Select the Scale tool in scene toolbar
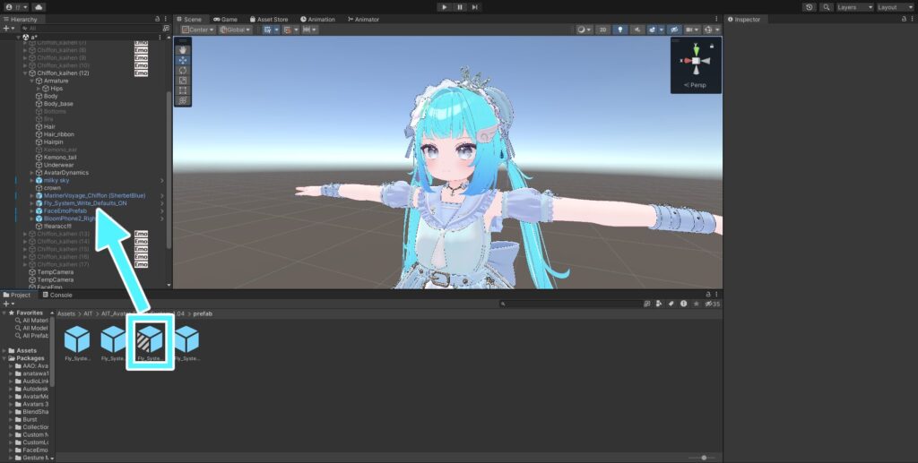Image resolution: width=918 pixels, height=463 pixels. click(183, 81)
